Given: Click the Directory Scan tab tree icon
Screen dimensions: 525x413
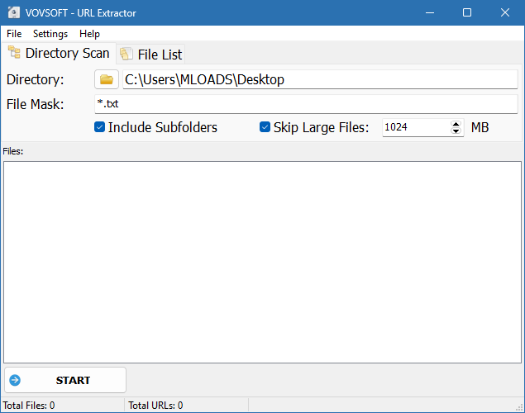Looking at the screenshot, I should [x=14, y=52].
